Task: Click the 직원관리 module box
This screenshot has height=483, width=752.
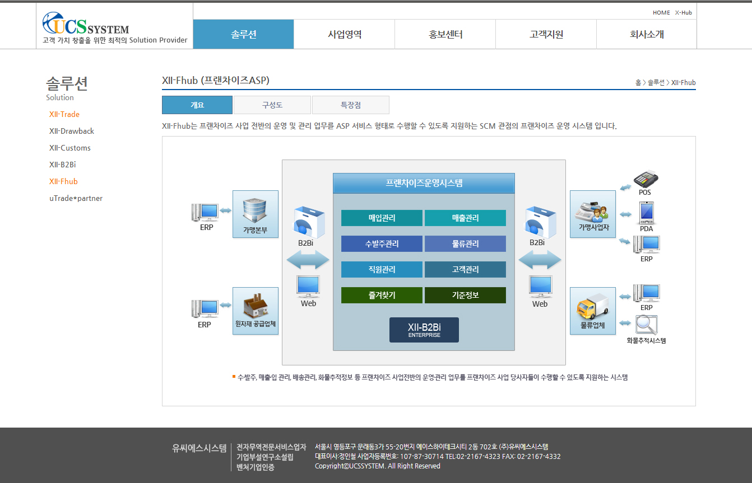Action: click(382, 269)
